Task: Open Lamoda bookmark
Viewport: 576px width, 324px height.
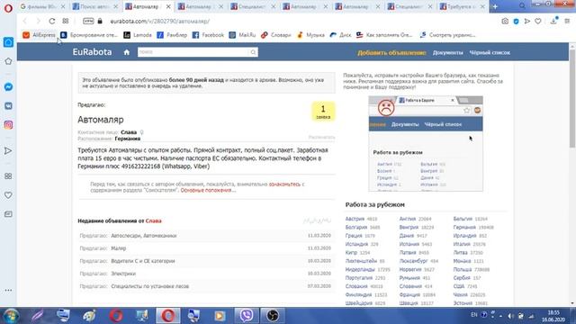Action: (138, 35)
